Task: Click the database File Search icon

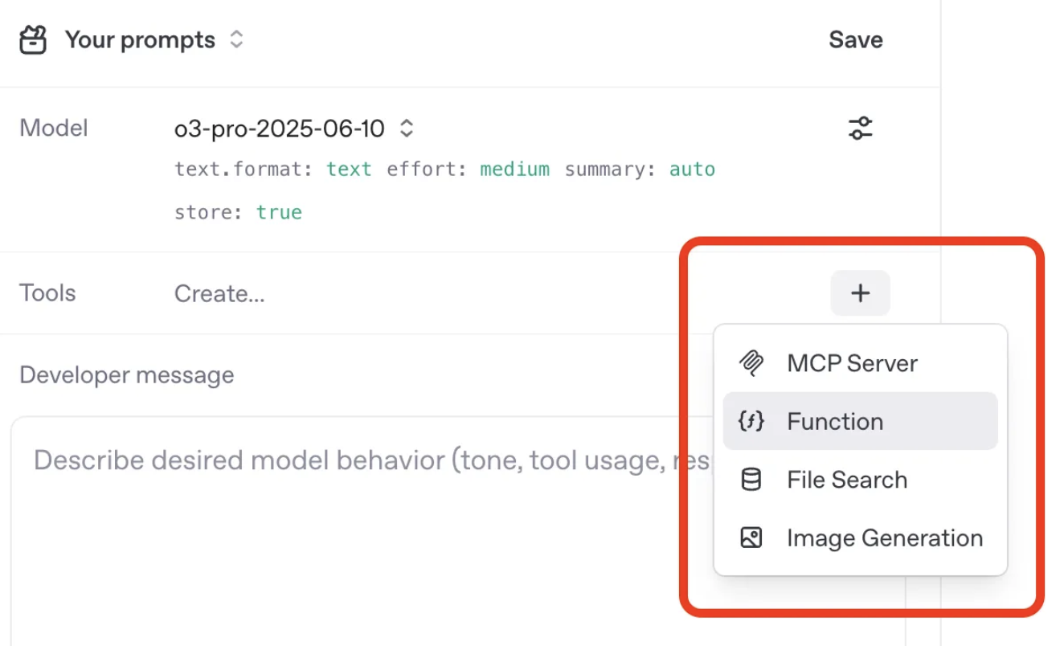Action: point(751,480)
